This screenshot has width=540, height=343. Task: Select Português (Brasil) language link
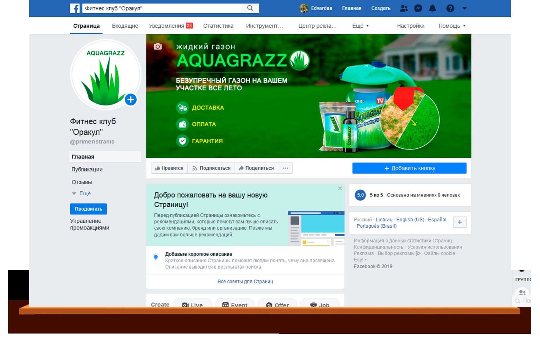click(x=376, y=226)
